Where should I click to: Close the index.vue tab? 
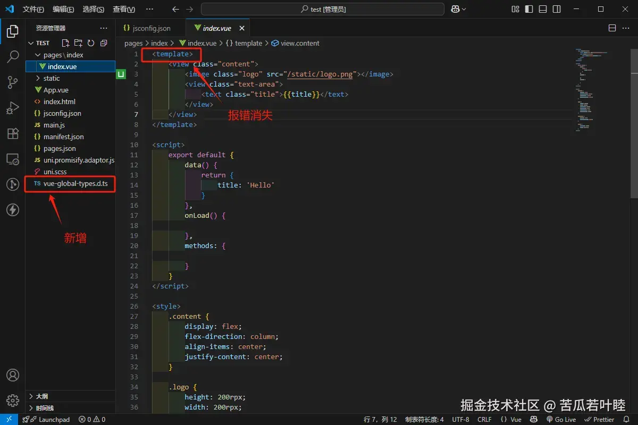point(241,28)
